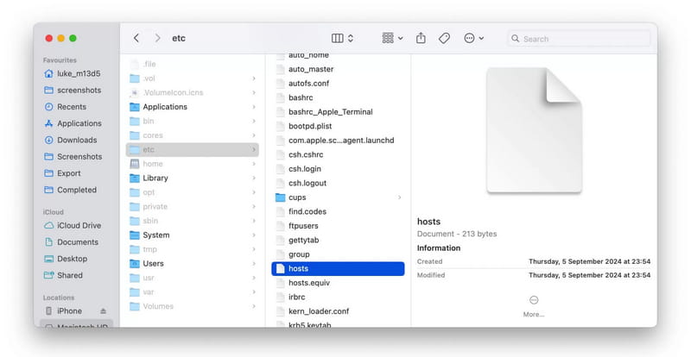Open the Volumes folder

(192, 306)
